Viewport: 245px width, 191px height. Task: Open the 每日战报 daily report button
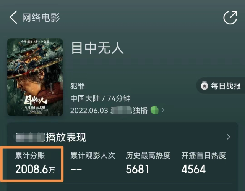[221, 86]
